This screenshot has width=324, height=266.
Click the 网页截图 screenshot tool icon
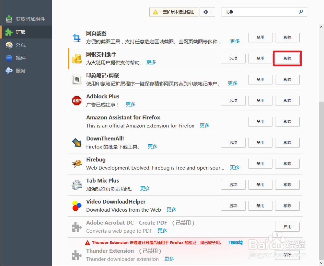(77, 37)
